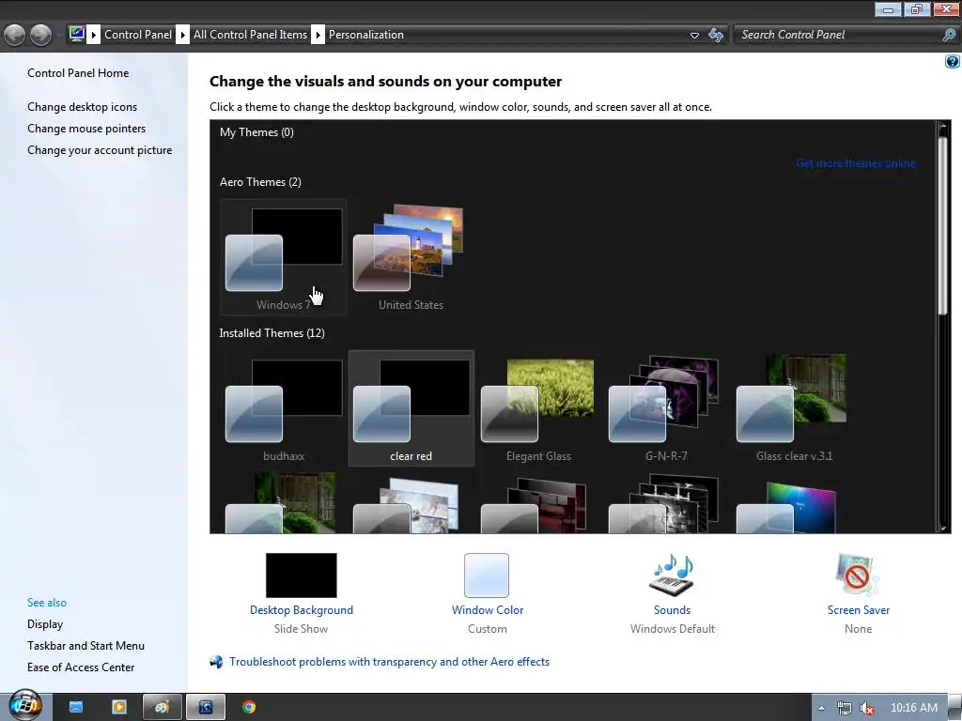Troubleshoot problems with transparency and Aero effects
This screenshot has height=721, width=962.
[x=389, y=662]
